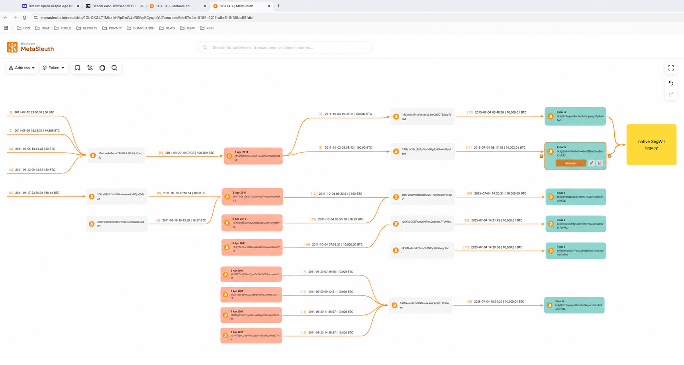Open a new browser tab

[278, 6]
